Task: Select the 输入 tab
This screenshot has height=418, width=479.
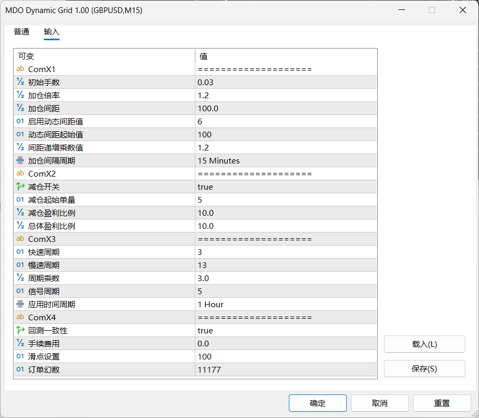Action: pyautogui.click(x=51, y=32)
